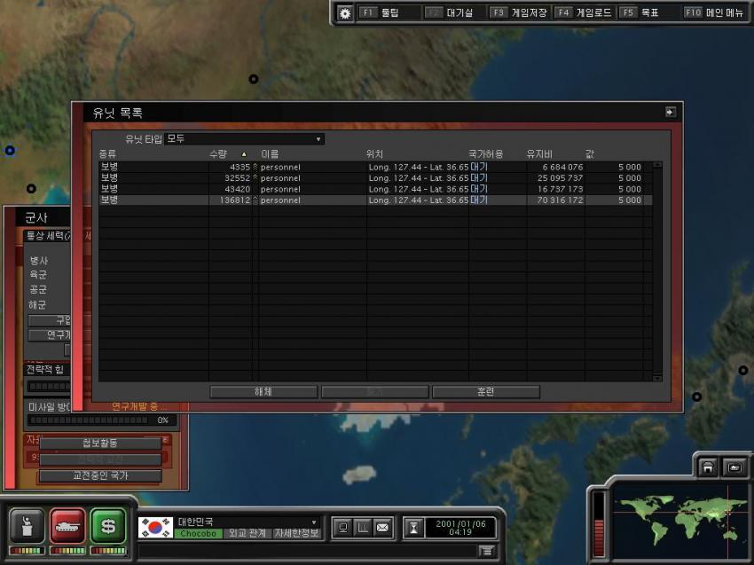Screen dimensions: 754x565
Task: Select the 보병 row with upkeep 70 316 172
Action: click(x=375, y=200)
